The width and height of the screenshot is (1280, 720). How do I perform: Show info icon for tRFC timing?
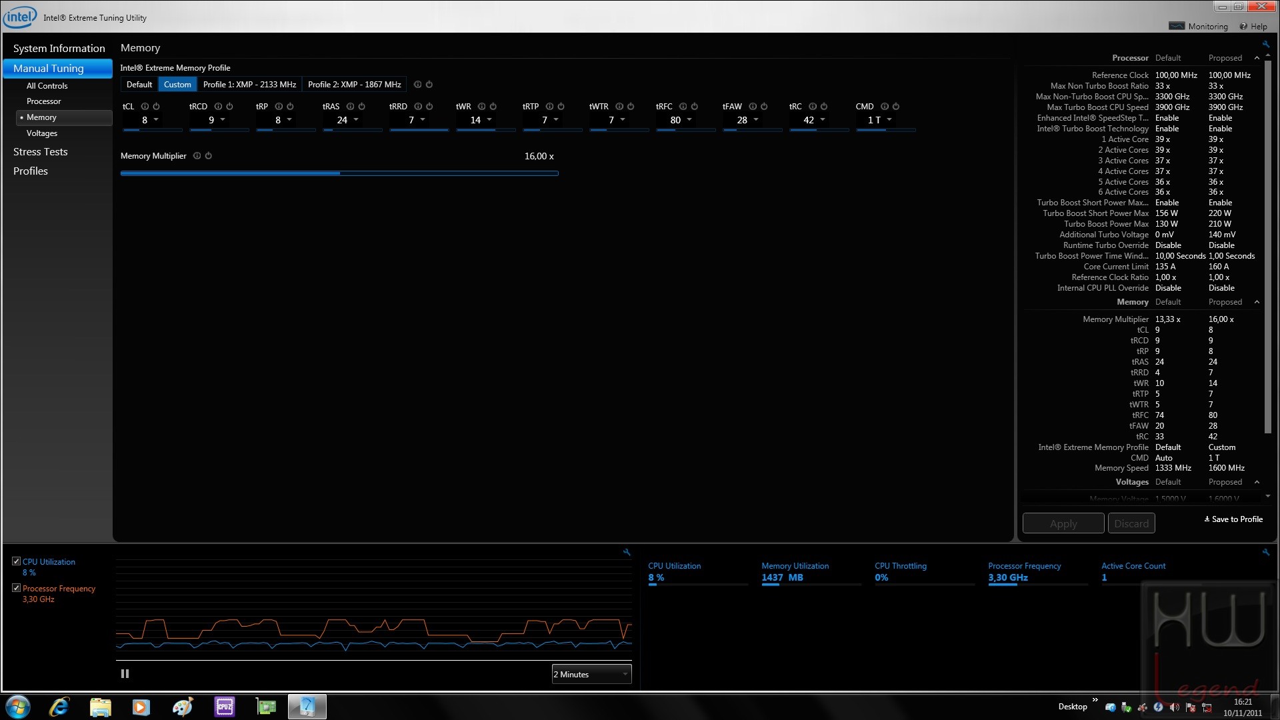[x=683, y=107]
